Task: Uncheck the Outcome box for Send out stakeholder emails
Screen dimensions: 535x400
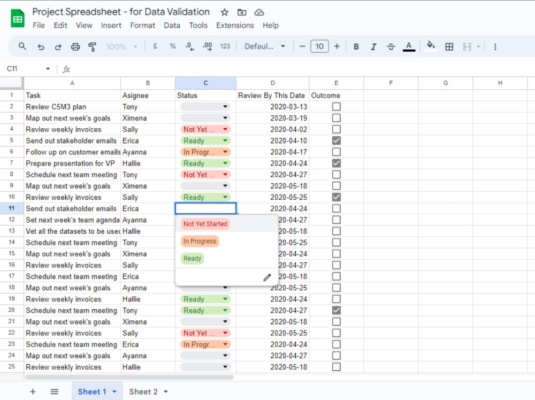Action: [336, 140]
